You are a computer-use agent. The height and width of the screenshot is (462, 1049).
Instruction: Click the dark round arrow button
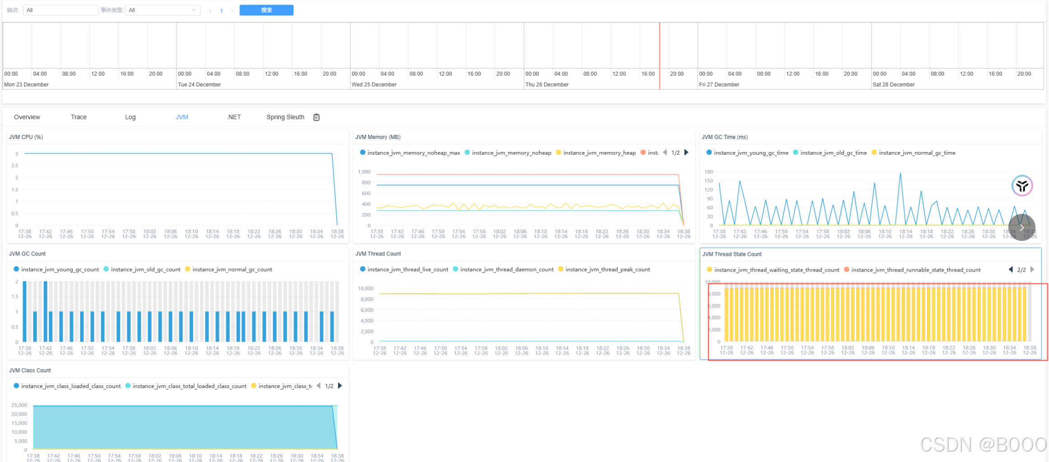(x=1022, y=227)
